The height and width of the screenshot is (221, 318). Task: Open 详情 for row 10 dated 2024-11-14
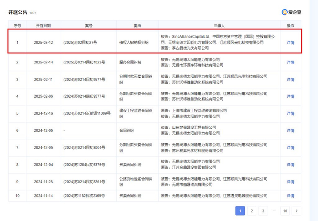[290, 196]
